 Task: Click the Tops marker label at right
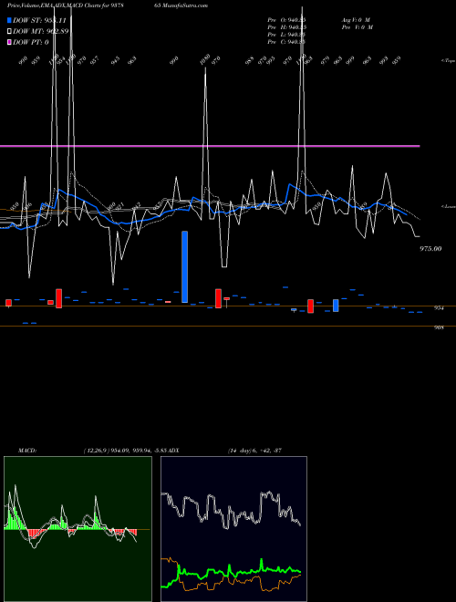click(449, 61)
